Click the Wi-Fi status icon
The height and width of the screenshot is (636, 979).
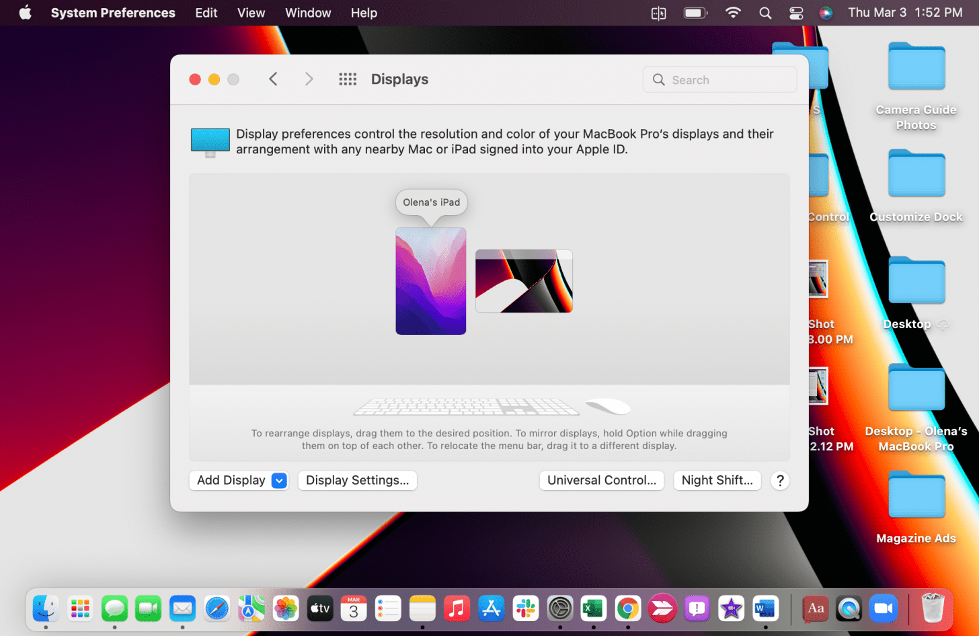pos(733,13)
